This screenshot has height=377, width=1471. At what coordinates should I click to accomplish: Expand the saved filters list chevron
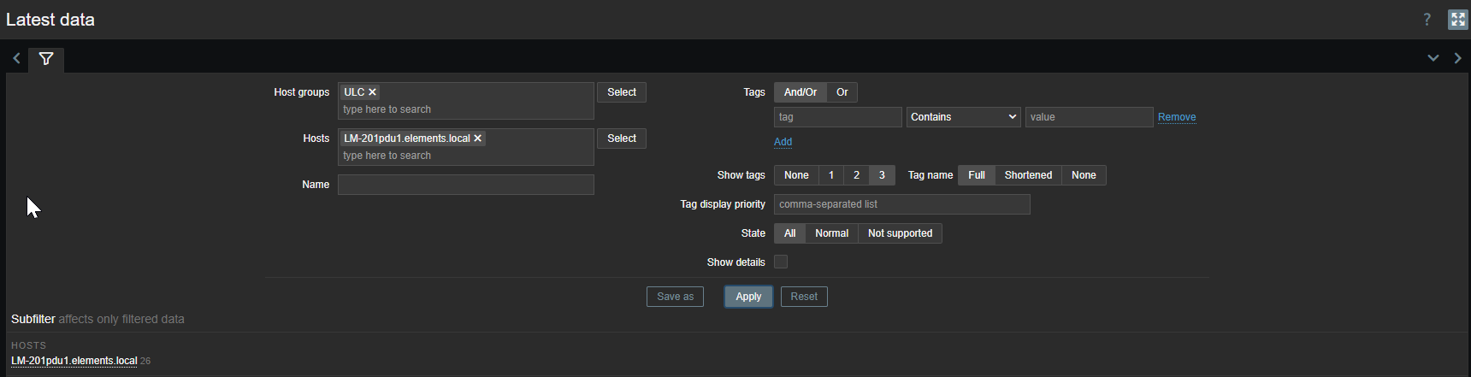(1433, 59)
